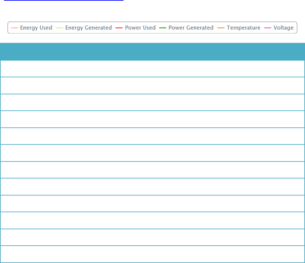Screen dimensions: 305x263
Task: Click the magenta Voltage color line
Action: pos(268,28)
